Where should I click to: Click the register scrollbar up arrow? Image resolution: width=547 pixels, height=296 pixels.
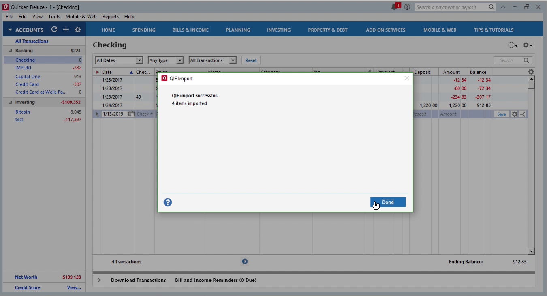coord(532,79)
